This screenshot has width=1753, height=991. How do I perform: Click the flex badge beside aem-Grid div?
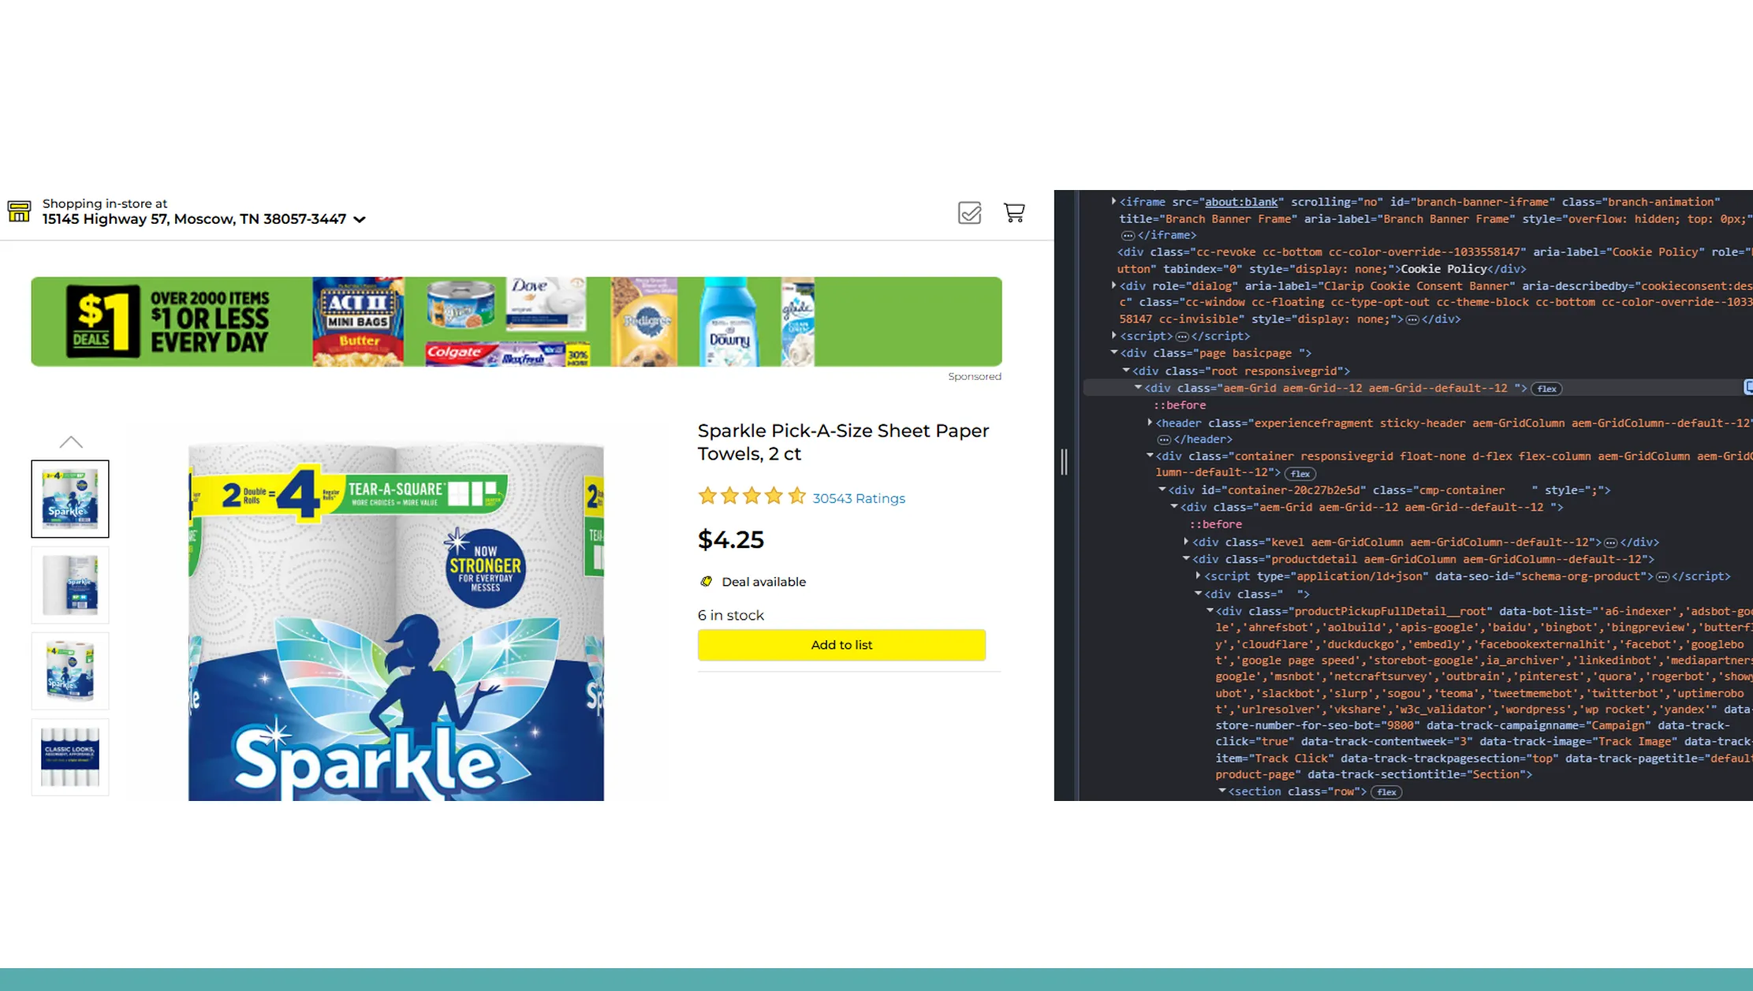coord(1546,389)
